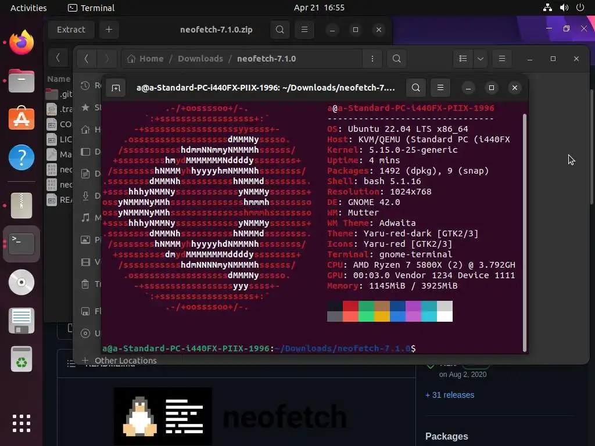The width and height of the screenshot is (595, 446).
Task: Search inside Archive Manager window
Action: pos(279,30)
